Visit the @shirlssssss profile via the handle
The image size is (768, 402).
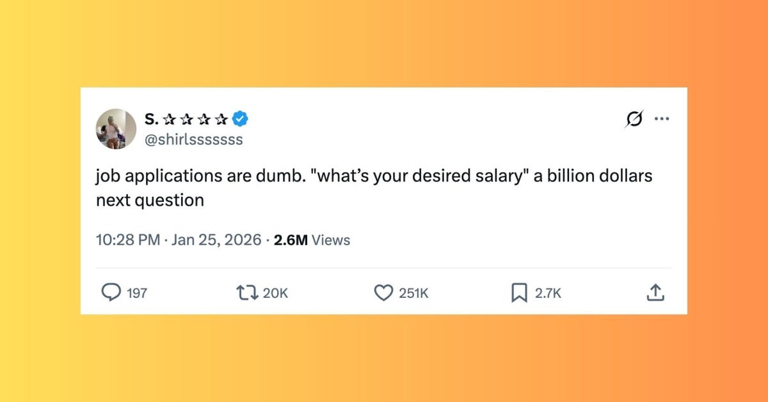(x=193, y=139)
